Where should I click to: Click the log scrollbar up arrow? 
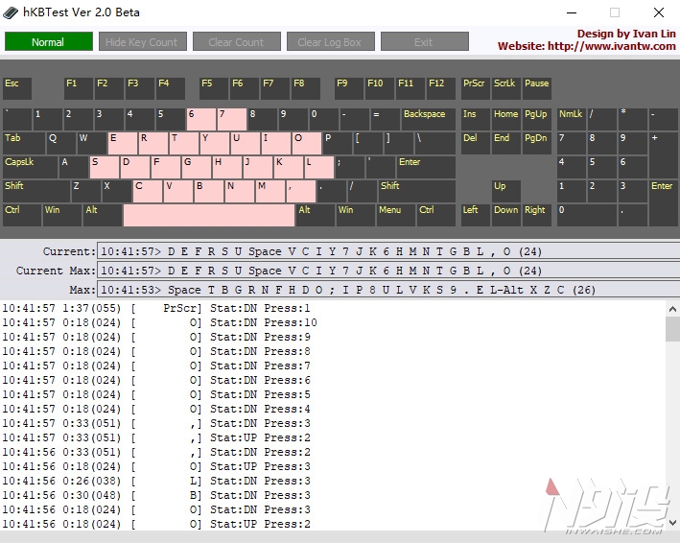[672, 309]
